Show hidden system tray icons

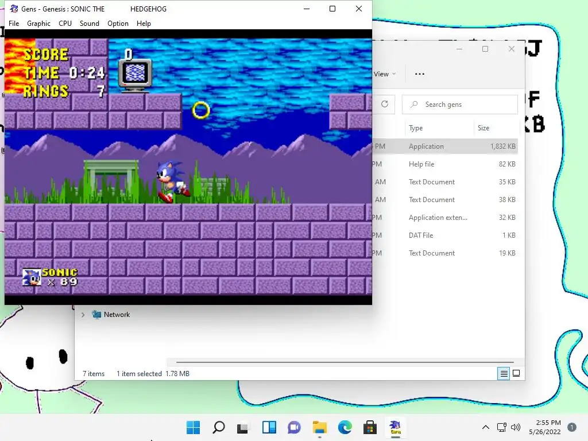[x=486, y=427]
